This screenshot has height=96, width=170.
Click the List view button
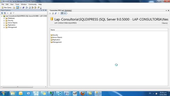63,13
